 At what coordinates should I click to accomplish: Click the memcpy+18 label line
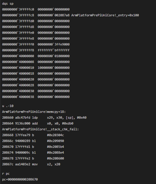click(x=34, y=112)
